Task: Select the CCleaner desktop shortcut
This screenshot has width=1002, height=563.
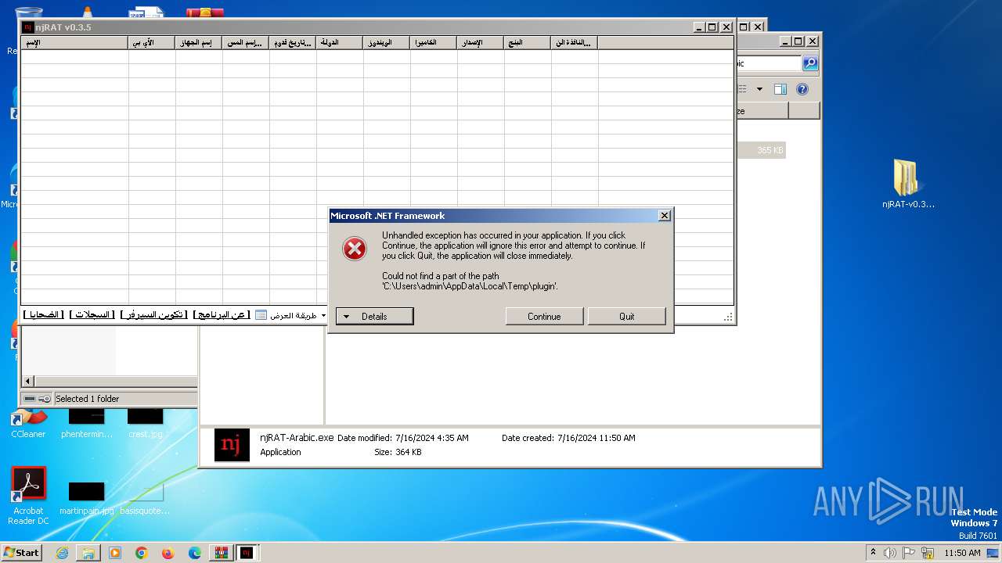Action: [x=28, y=422]
